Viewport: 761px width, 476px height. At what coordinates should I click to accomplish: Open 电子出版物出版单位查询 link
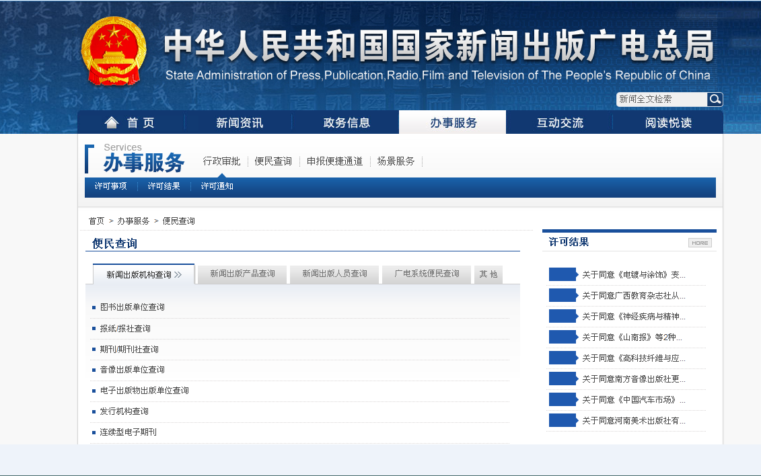(144, 391)
